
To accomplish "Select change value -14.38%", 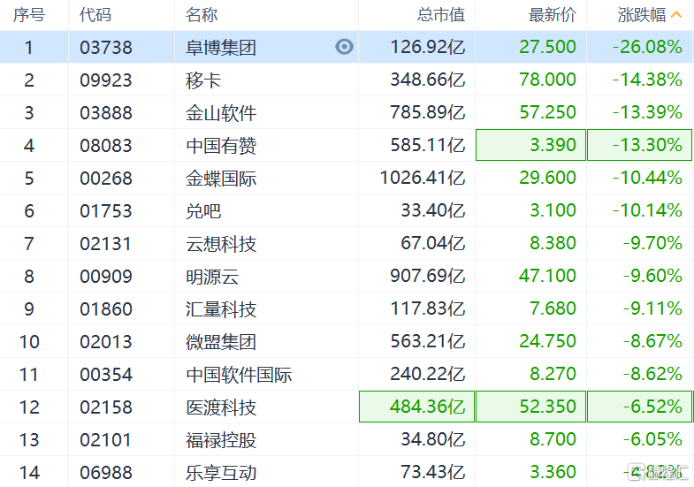I will (x=647, y=80).
